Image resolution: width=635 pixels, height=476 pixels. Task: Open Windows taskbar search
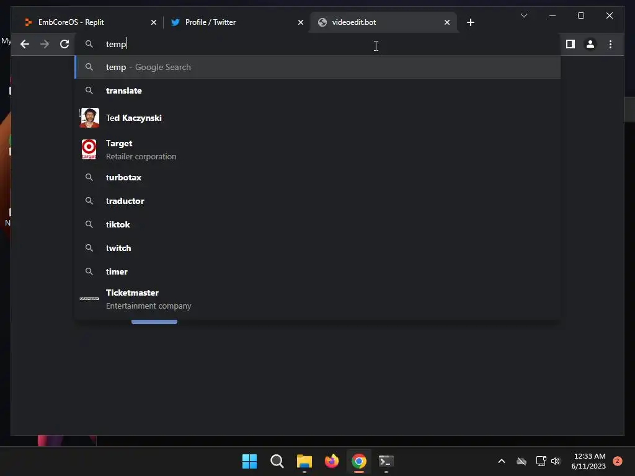click(277, 461)
